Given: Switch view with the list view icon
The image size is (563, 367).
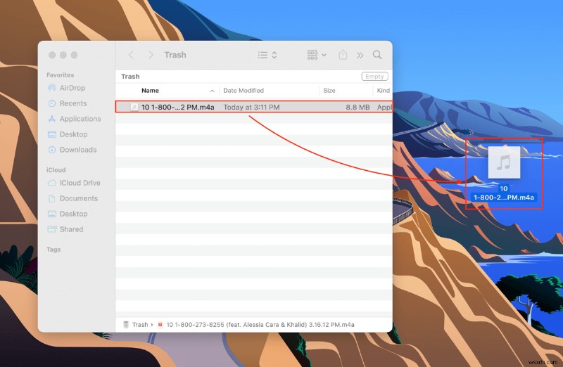Looking at the screenshot, I should tap(262, 55).
